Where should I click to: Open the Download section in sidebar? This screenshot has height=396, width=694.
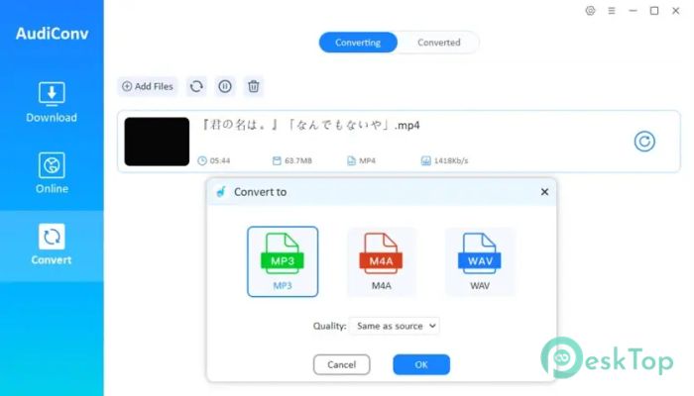click(52, 102)
